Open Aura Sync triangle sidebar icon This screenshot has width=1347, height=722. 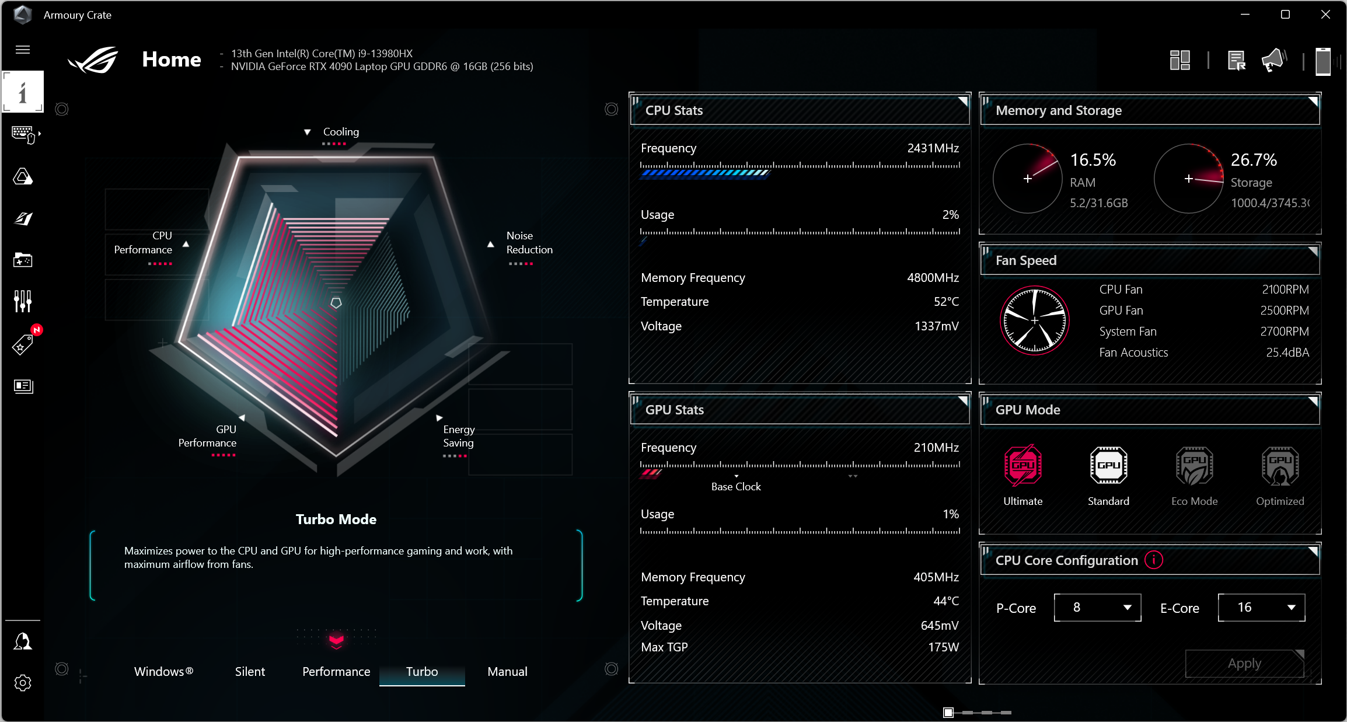pyautogui.click(x=23, y=176)
